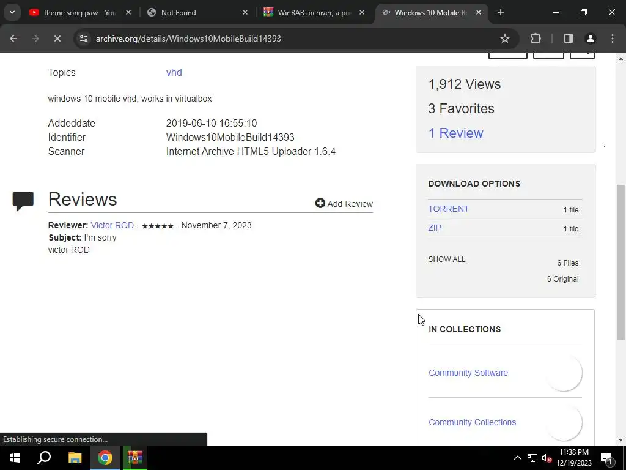This screenshot has height=470, width=626.
Task: Open Chrome three-dot menu
Action: [x=613, y=39]
